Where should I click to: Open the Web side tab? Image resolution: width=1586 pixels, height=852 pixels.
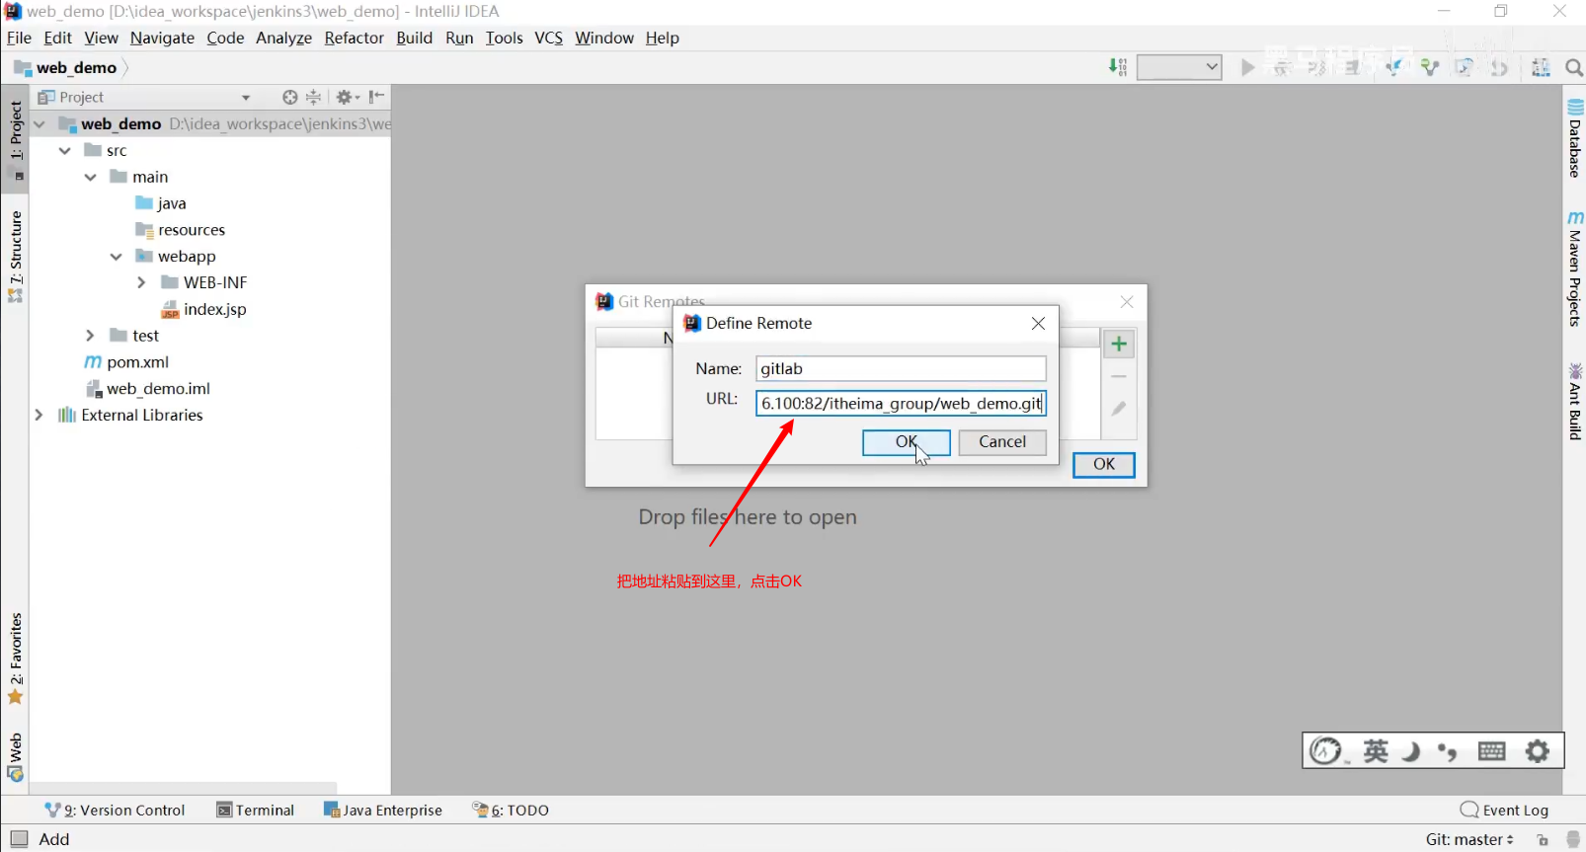(16, 756)
